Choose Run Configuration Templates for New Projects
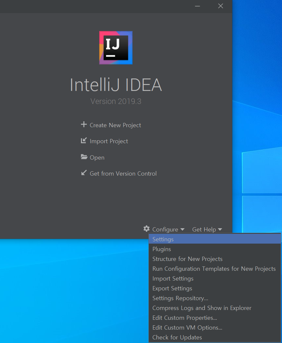This screenshot has width=282, height=343. click(215, 269)
